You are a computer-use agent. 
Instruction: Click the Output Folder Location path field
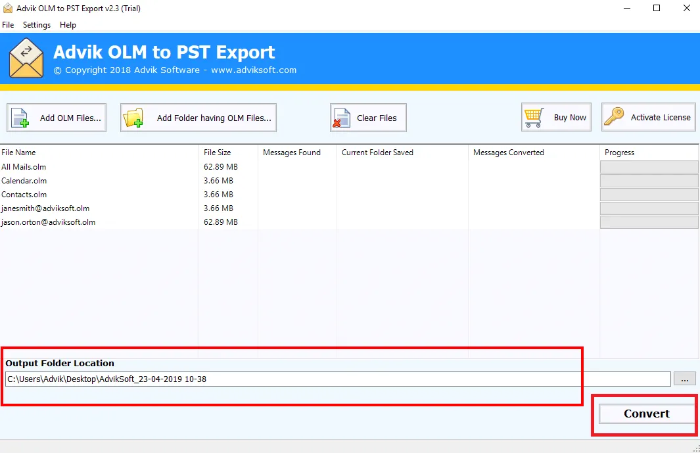tap(338, 379)
